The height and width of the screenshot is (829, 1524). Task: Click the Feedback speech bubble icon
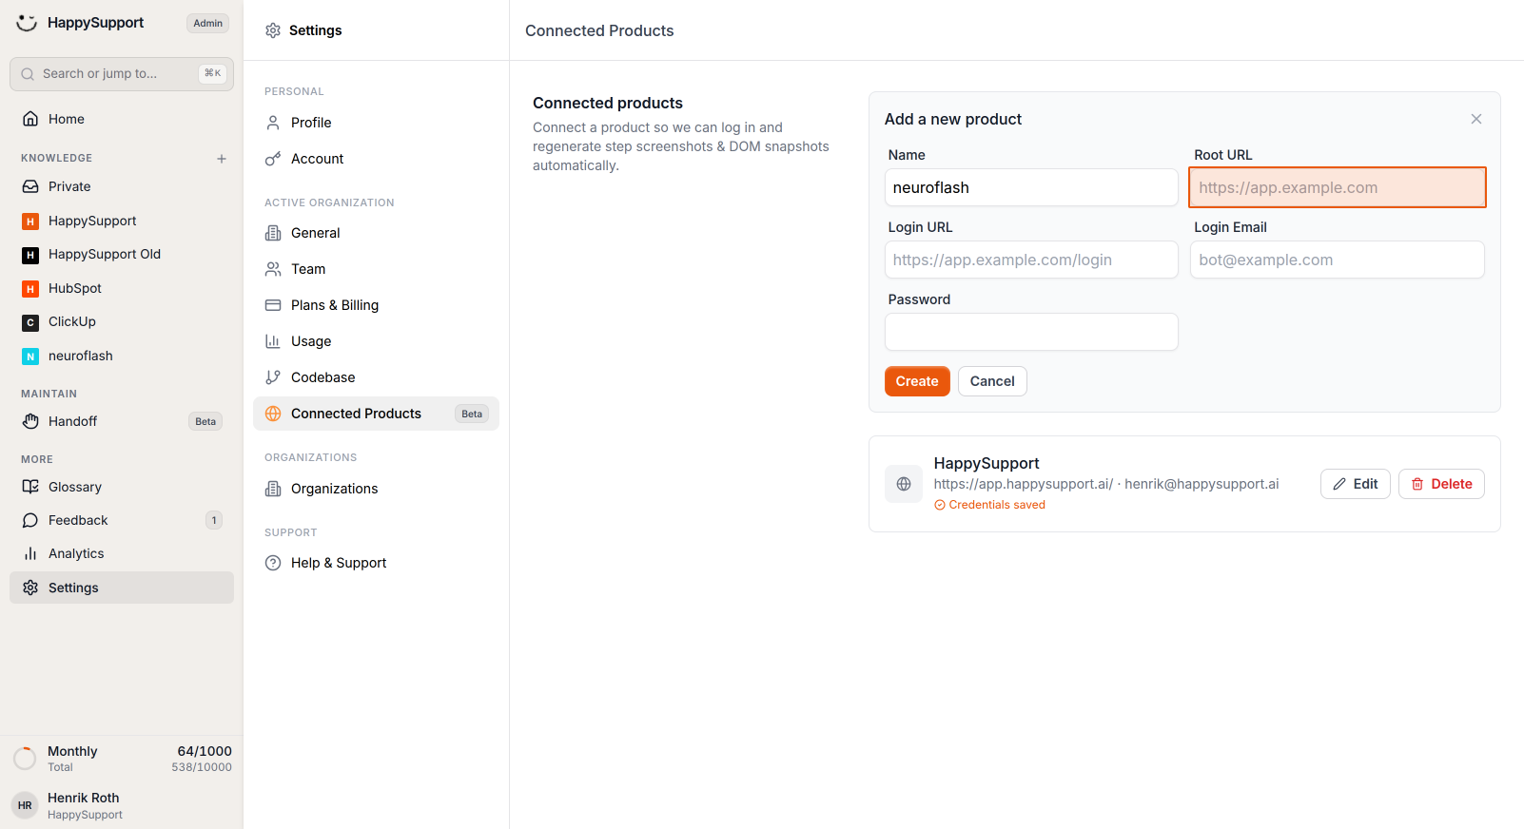tap(30, 520)
